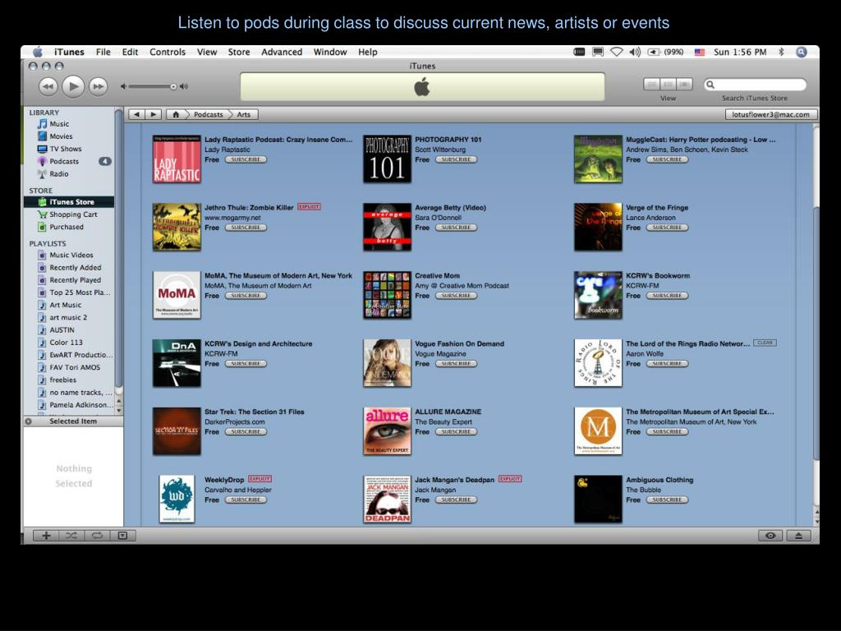Viewport: 841px width, 631px height.
Task: Subscribe to MoMA podcast
Action: click(x=246, y=296)
